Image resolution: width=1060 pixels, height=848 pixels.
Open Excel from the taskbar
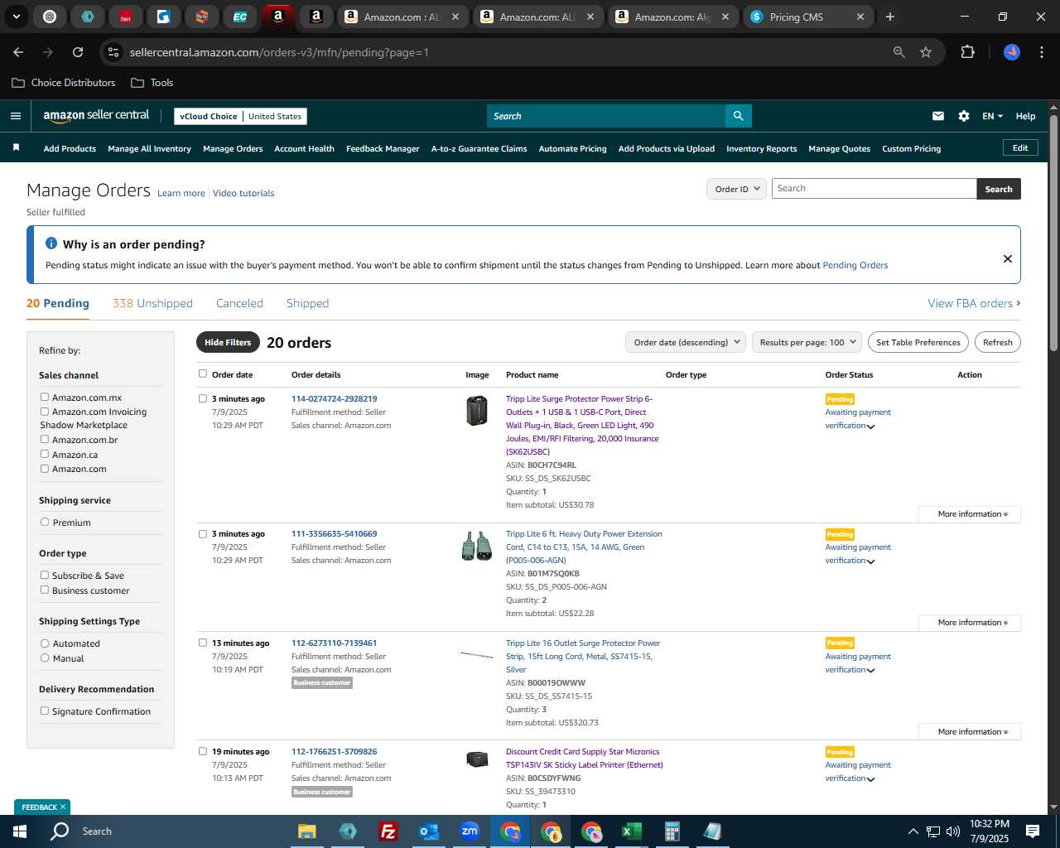pyautogui.click(x=632, y=831)
